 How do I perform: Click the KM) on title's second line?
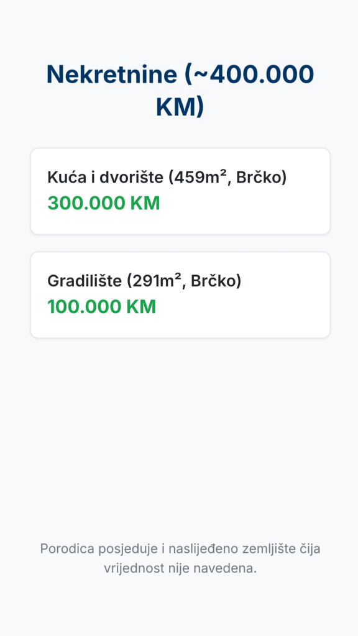point(180,108)
